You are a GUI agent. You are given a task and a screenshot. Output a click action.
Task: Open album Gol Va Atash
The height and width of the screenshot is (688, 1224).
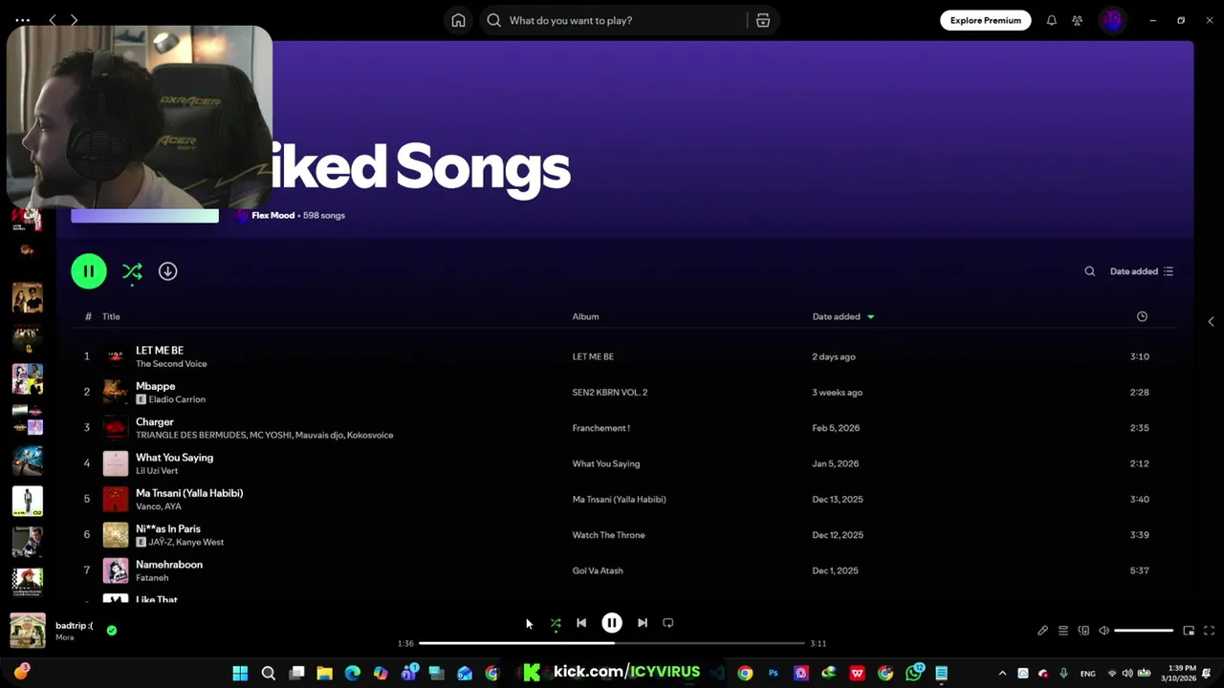598,570
